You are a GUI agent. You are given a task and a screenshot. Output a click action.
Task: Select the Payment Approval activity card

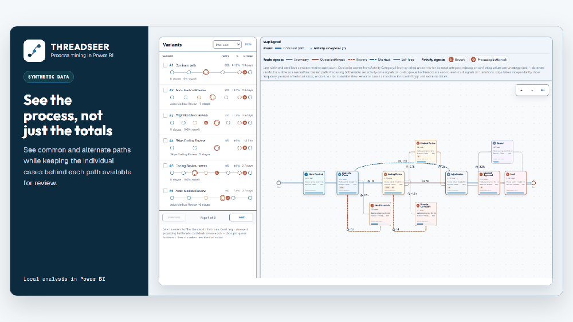489,183
